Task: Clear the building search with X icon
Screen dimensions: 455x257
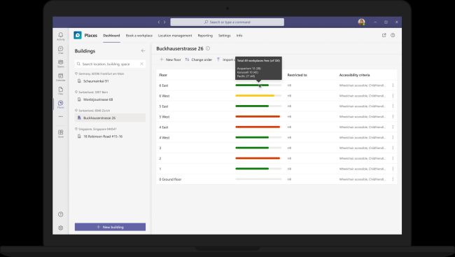Action: coord(141,64)
